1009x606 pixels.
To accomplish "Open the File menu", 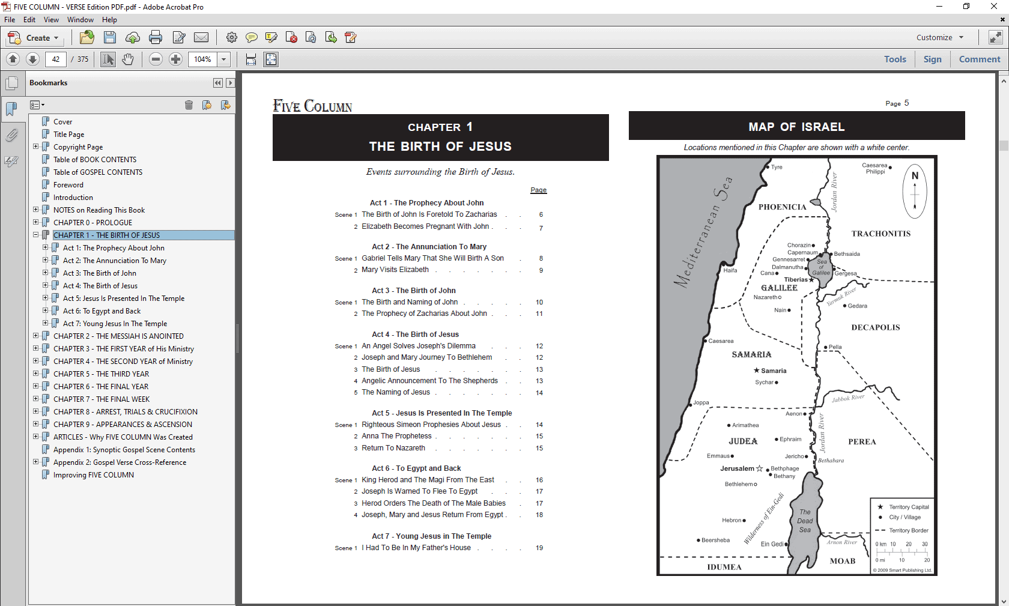I will [10, 20].
